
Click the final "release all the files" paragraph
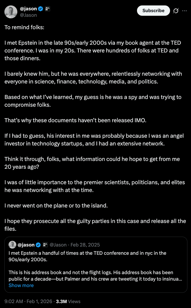pyautogui.click(x=95, y=225)
